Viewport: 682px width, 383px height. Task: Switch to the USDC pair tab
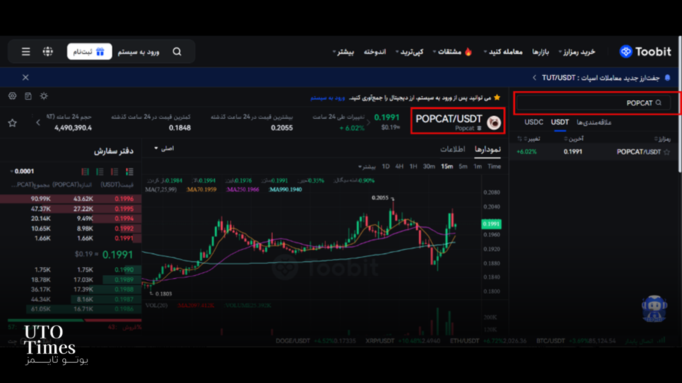[x=534, y=123]
